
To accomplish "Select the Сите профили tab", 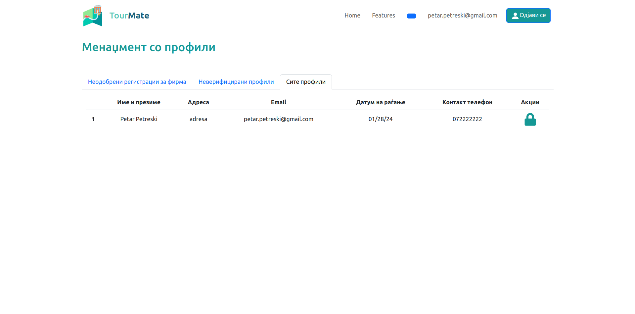I will [306, 82].
